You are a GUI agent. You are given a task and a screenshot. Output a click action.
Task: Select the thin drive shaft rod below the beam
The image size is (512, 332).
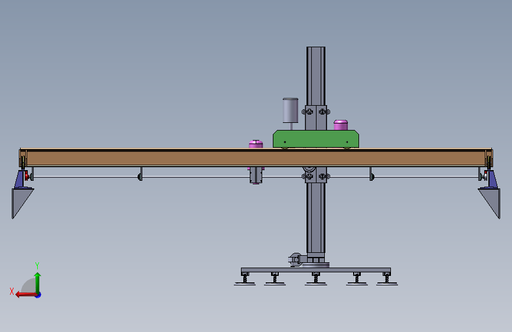196,177
